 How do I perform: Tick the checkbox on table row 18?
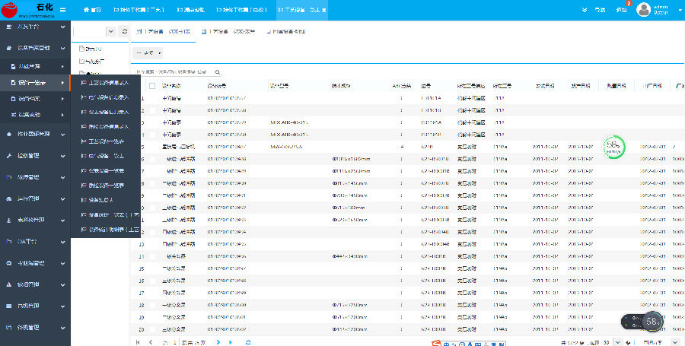coord(152,305)
